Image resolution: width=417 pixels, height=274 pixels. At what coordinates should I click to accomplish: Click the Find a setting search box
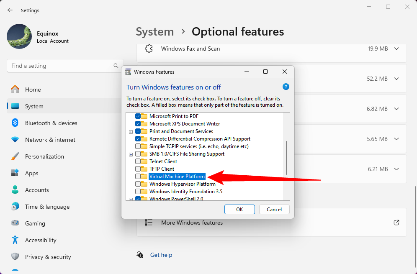(x=61, y=66)
